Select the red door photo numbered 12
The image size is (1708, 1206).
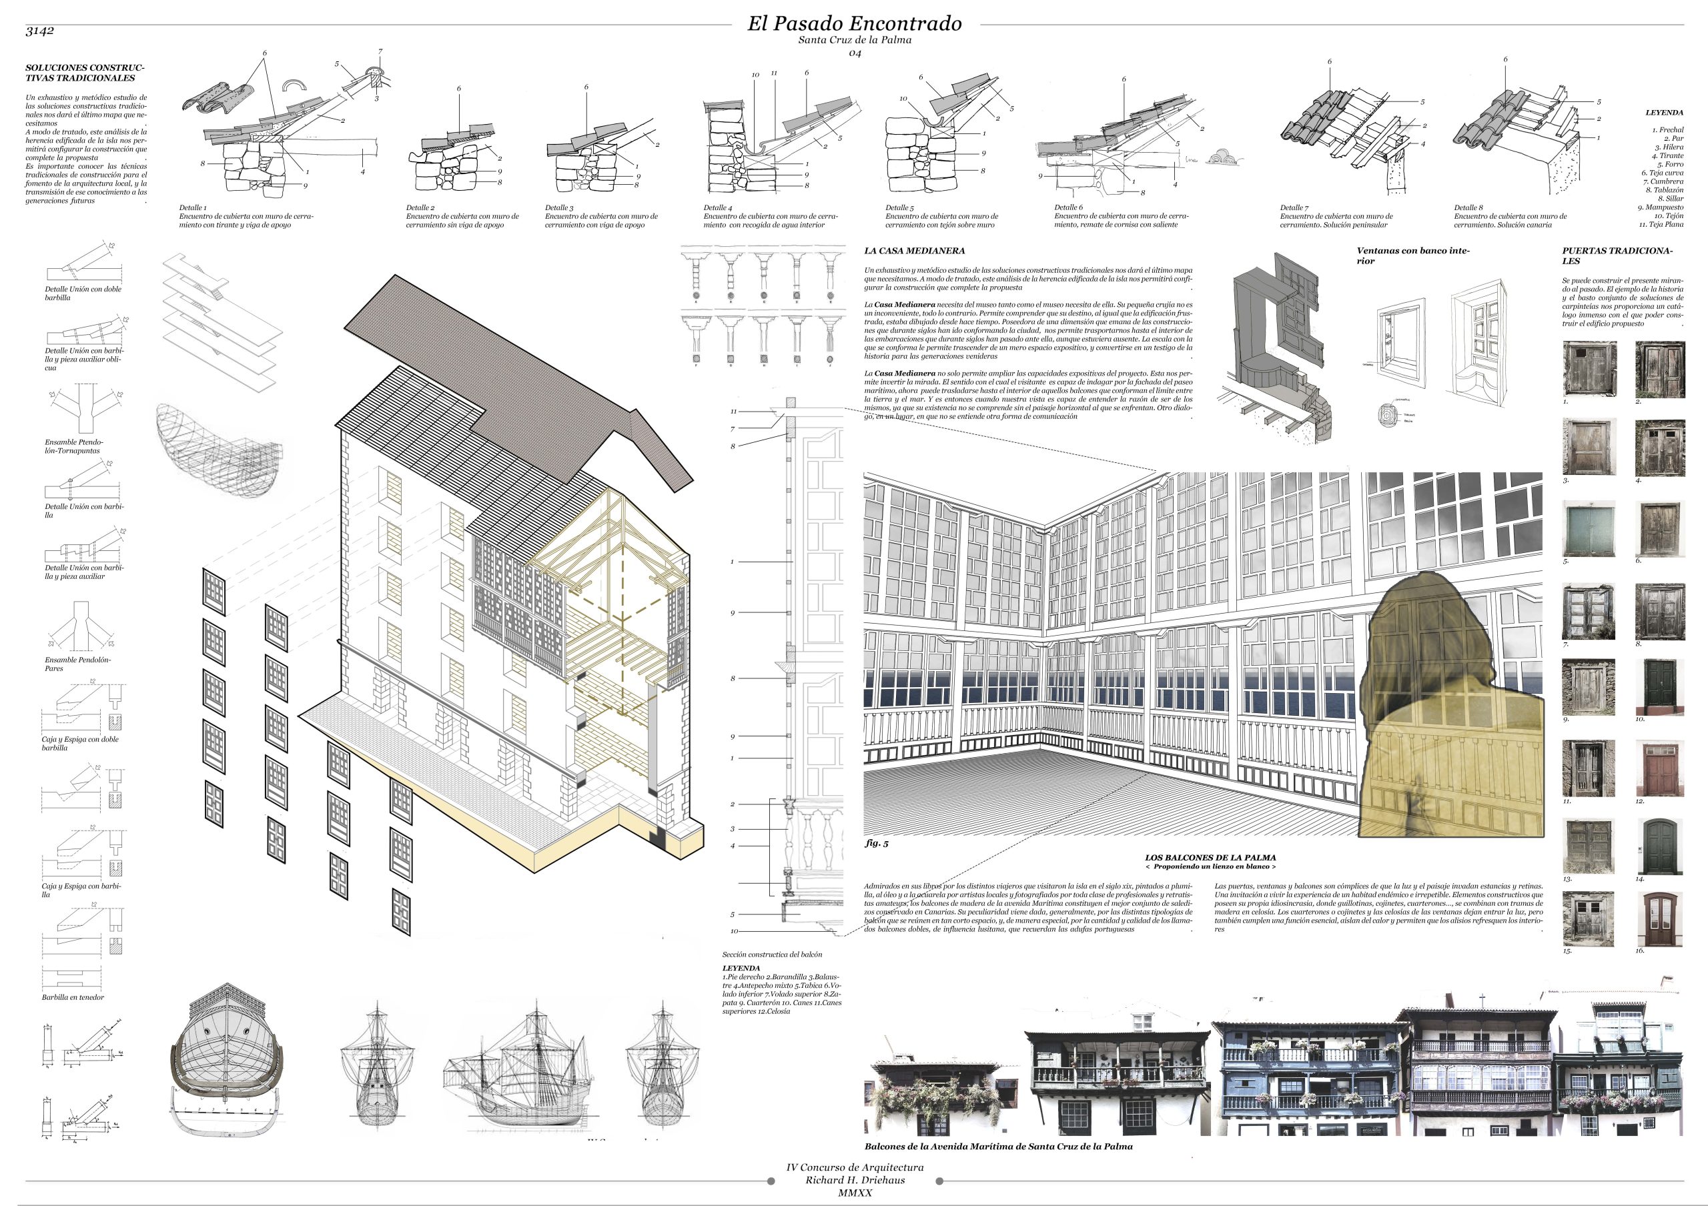(x=1660, y=769)
